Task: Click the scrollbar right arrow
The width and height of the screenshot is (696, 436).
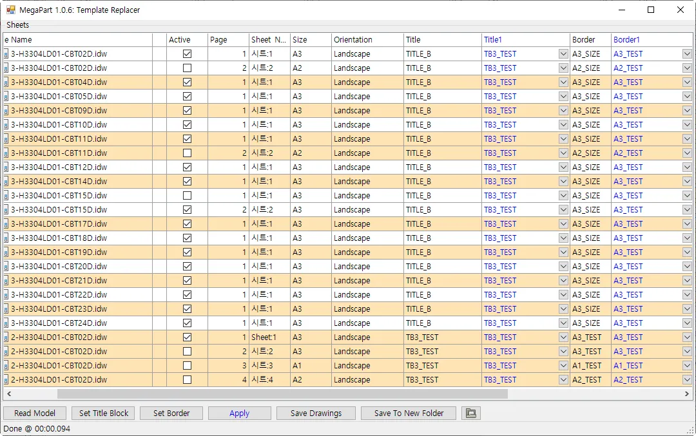Action: (687, 393)
